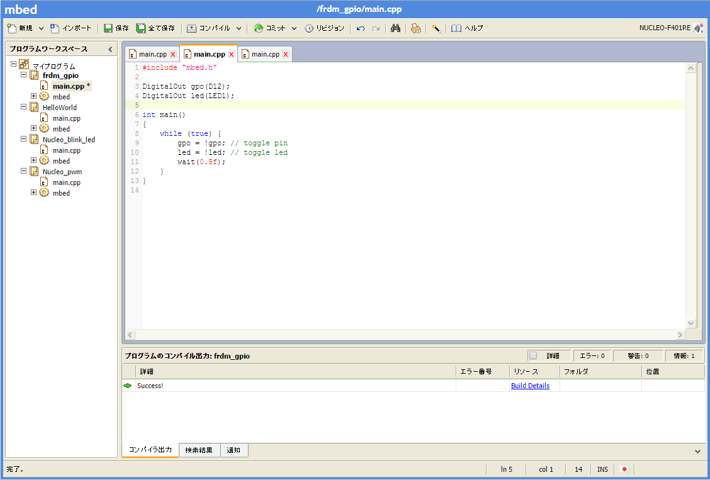Close the third main.cpp tab
710x480 pixels.
(x=285, y=54)
